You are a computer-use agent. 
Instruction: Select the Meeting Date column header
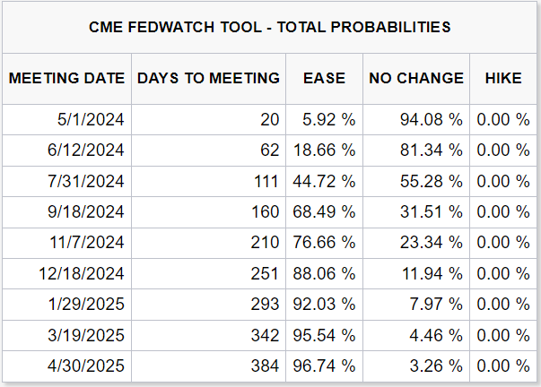(67, 78)
